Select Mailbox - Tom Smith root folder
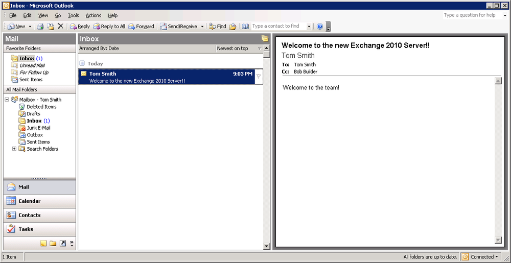Image resolution: width=511 pixels, height=263 pixels. pyautogui.click(x=36, y=100)
